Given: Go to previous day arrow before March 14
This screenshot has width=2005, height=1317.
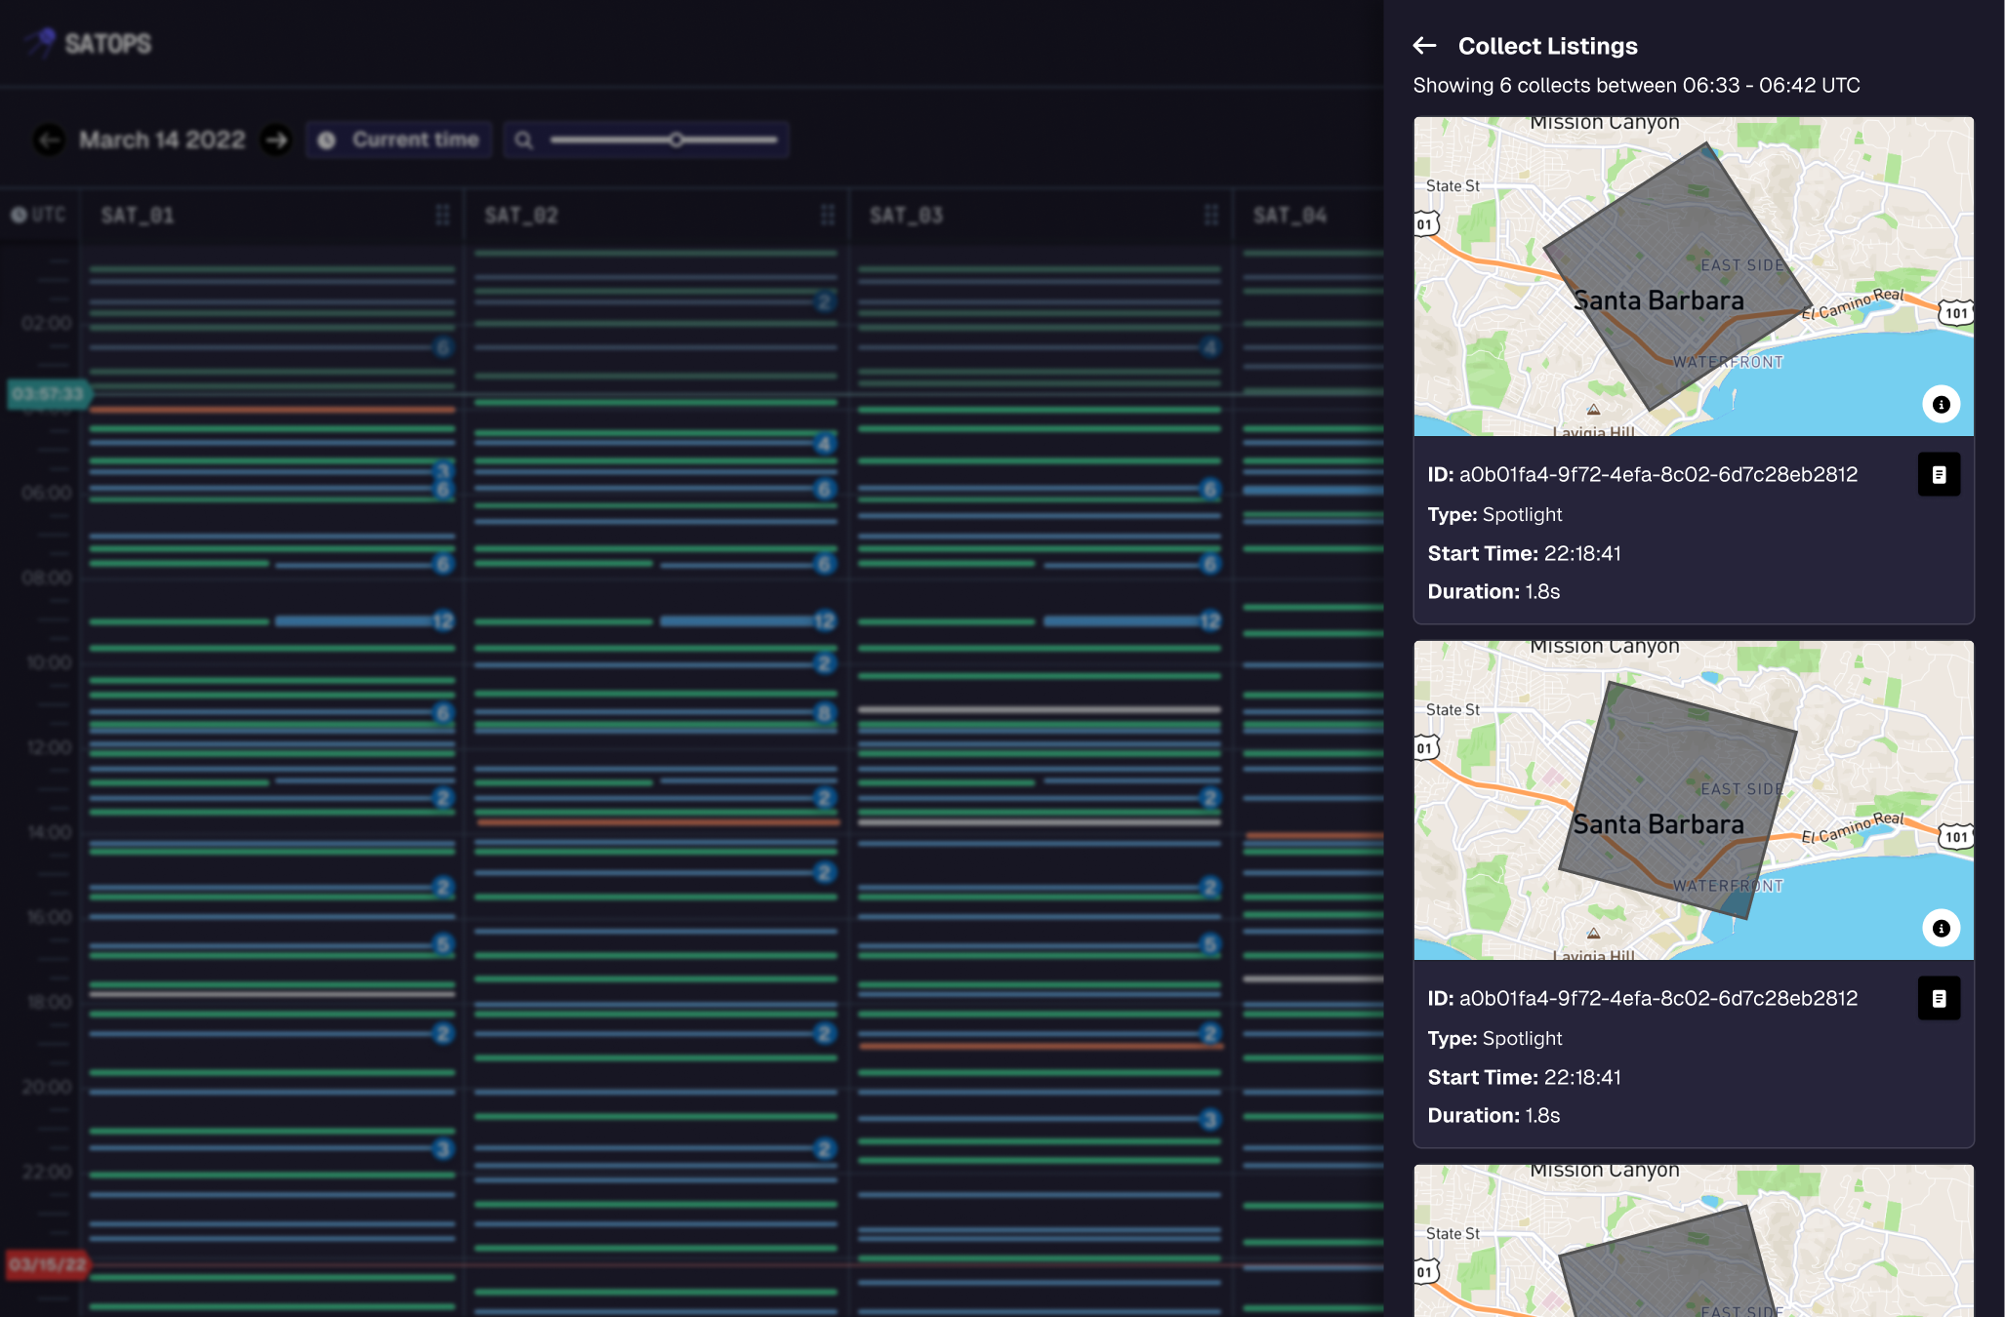Looking at the screenshot, I should 49,140.
